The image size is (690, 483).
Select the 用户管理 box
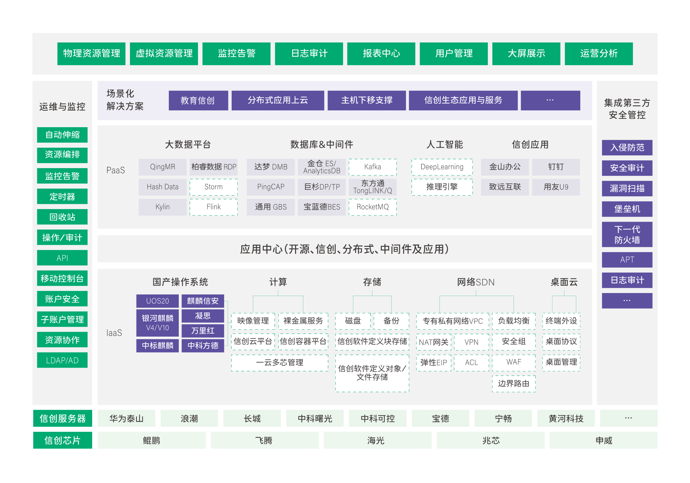pos(454,54)
